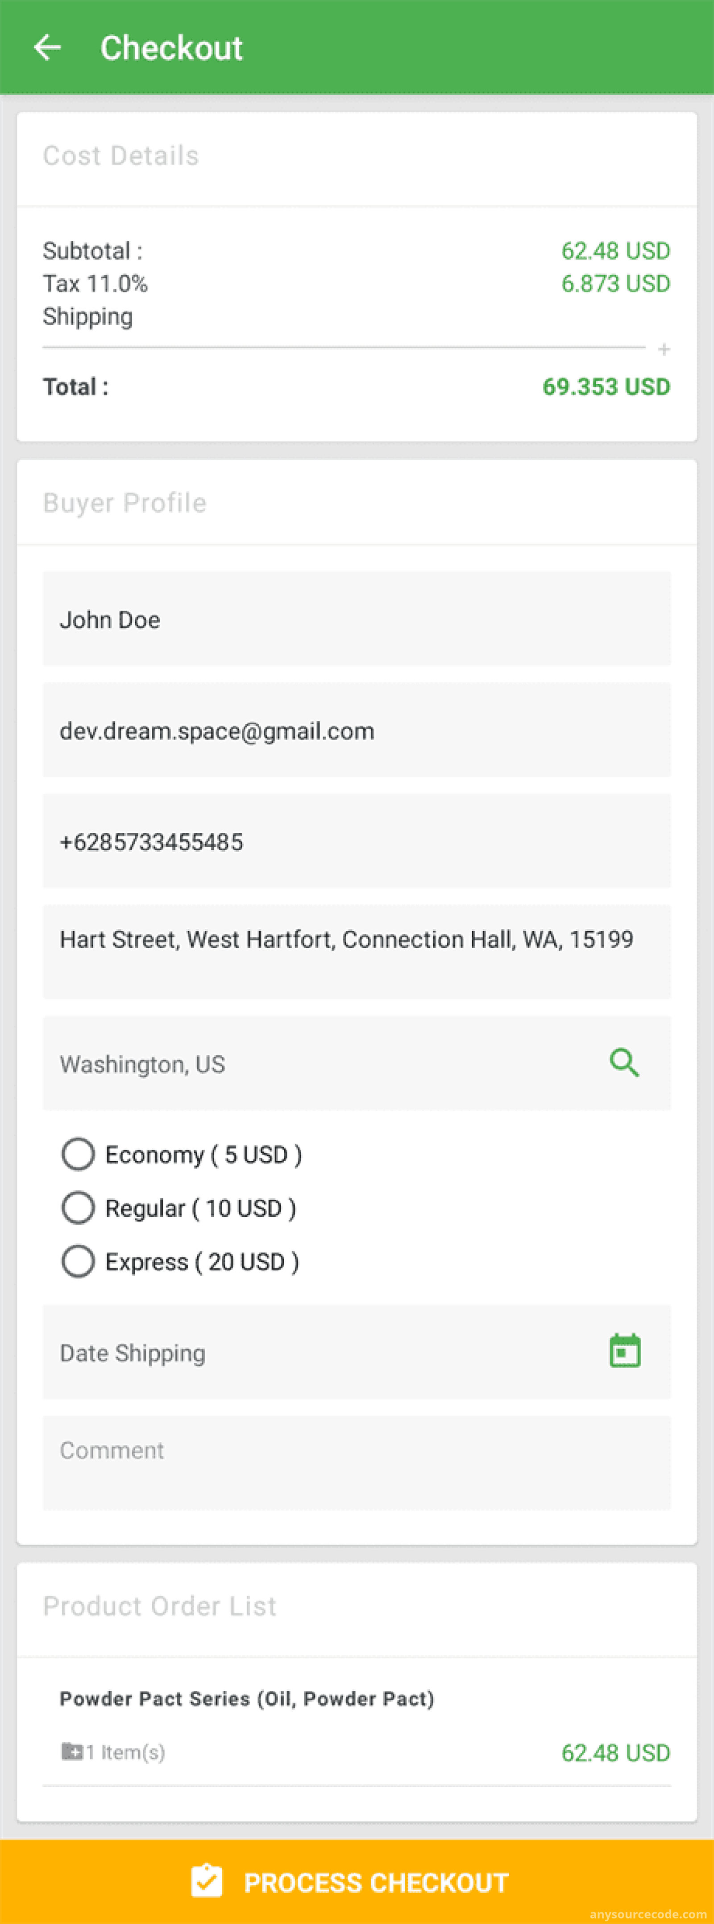Image resolution: width=714 pixels, height=1924 pixels.
Task: Search location with the magnifier icon
Action: pyautogui.click(x=624, y=1063)
